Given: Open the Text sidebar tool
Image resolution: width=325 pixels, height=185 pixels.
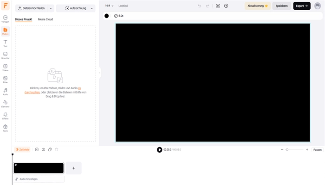Looking at the screenshot, I should (6, 43).
